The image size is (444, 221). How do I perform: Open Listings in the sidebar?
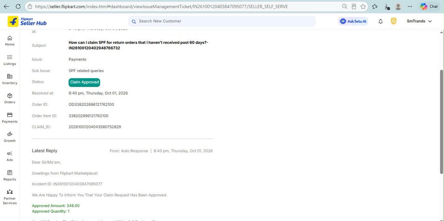pyautogui.click(x=10, y=60)
